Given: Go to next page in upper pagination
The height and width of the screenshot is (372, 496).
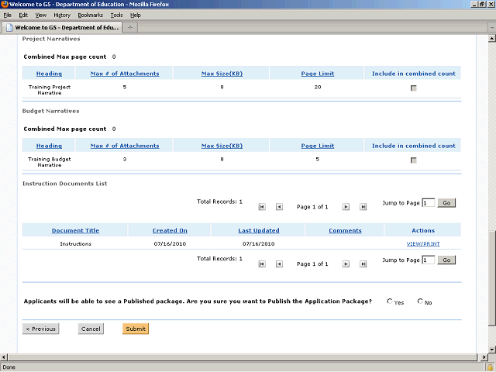Looking at the screenshot, I should 346,207.
